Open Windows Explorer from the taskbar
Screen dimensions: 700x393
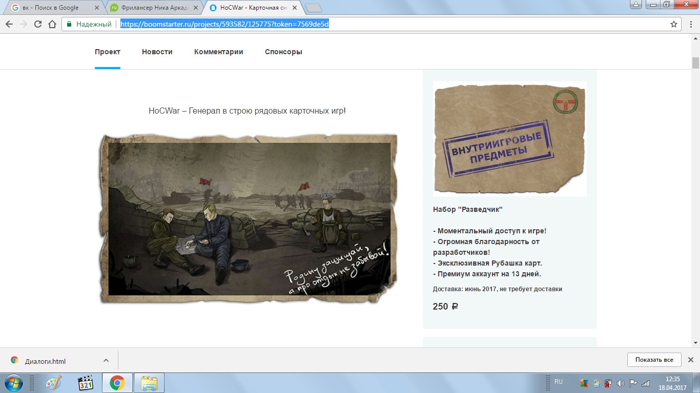[149, 383]
